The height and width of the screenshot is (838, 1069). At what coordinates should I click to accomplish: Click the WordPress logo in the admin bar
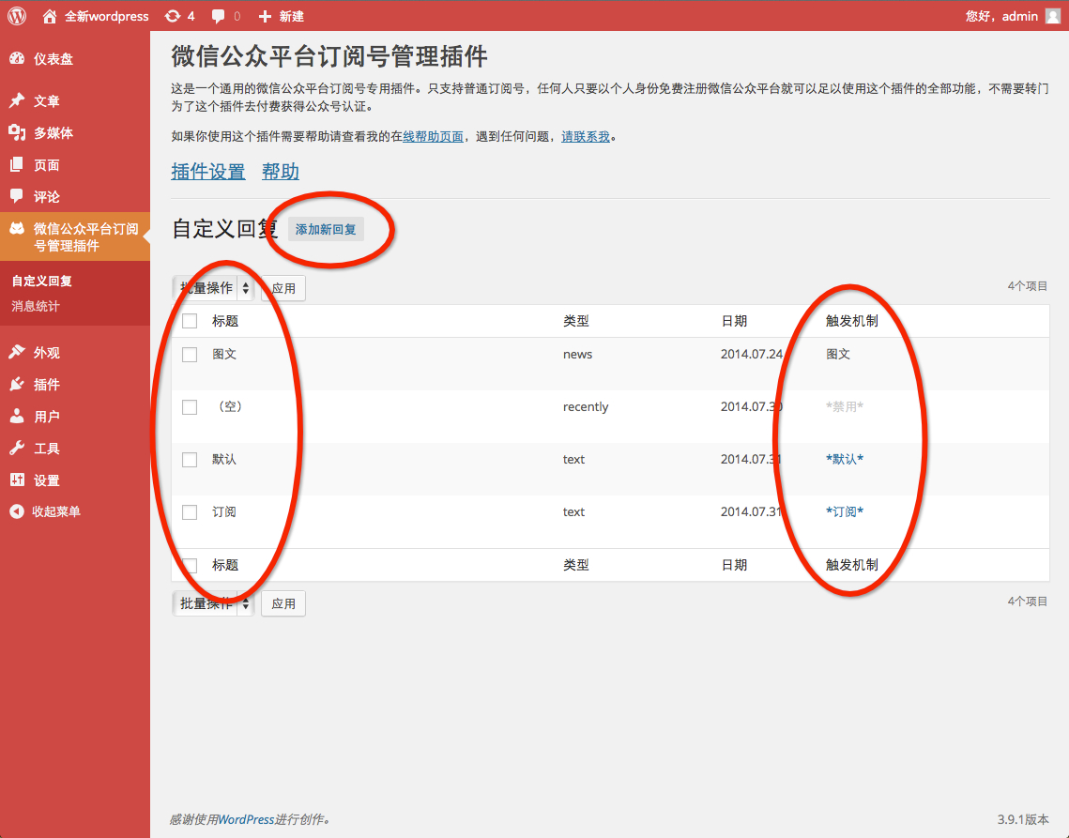[17, 16]
